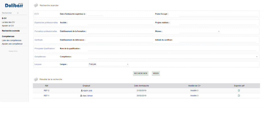Select Ajouter une compétence

[x=12, y=44]
